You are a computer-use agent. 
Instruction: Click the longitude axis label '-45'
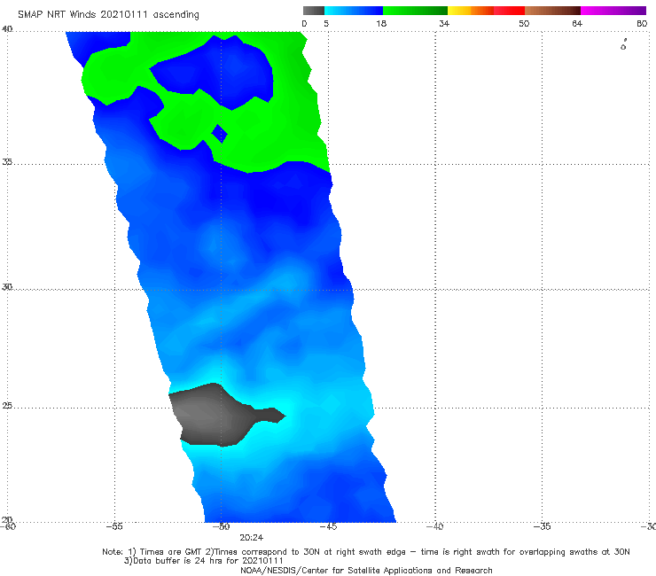point(328,526)
